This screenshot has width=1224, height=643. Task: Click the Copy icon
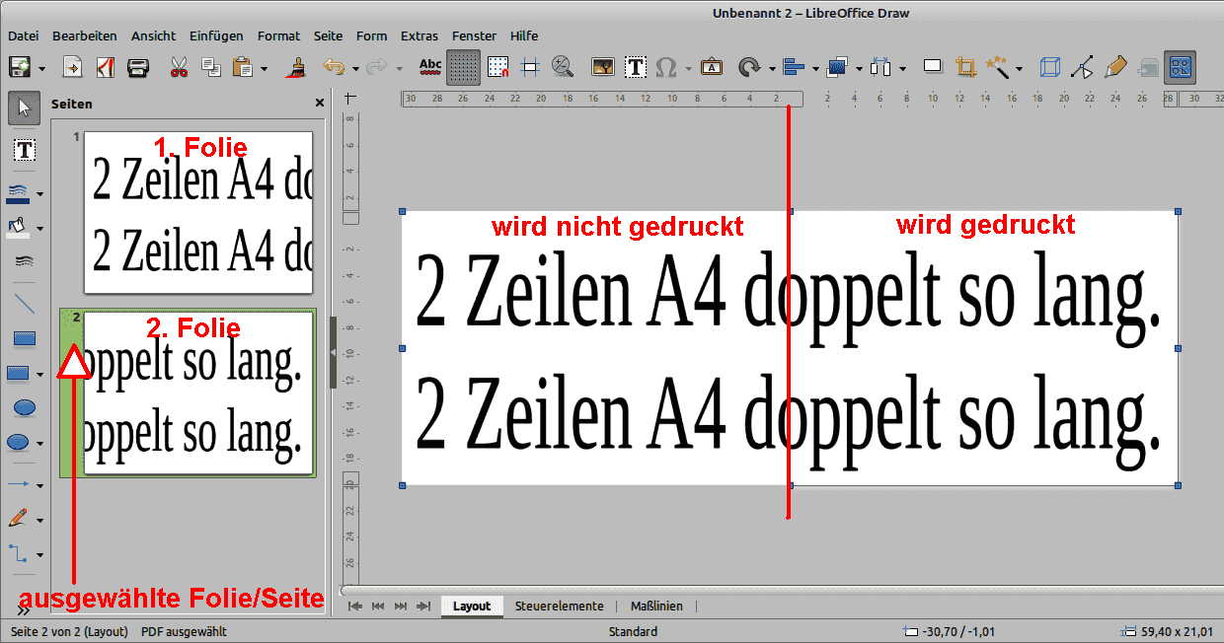click(210, 67)
